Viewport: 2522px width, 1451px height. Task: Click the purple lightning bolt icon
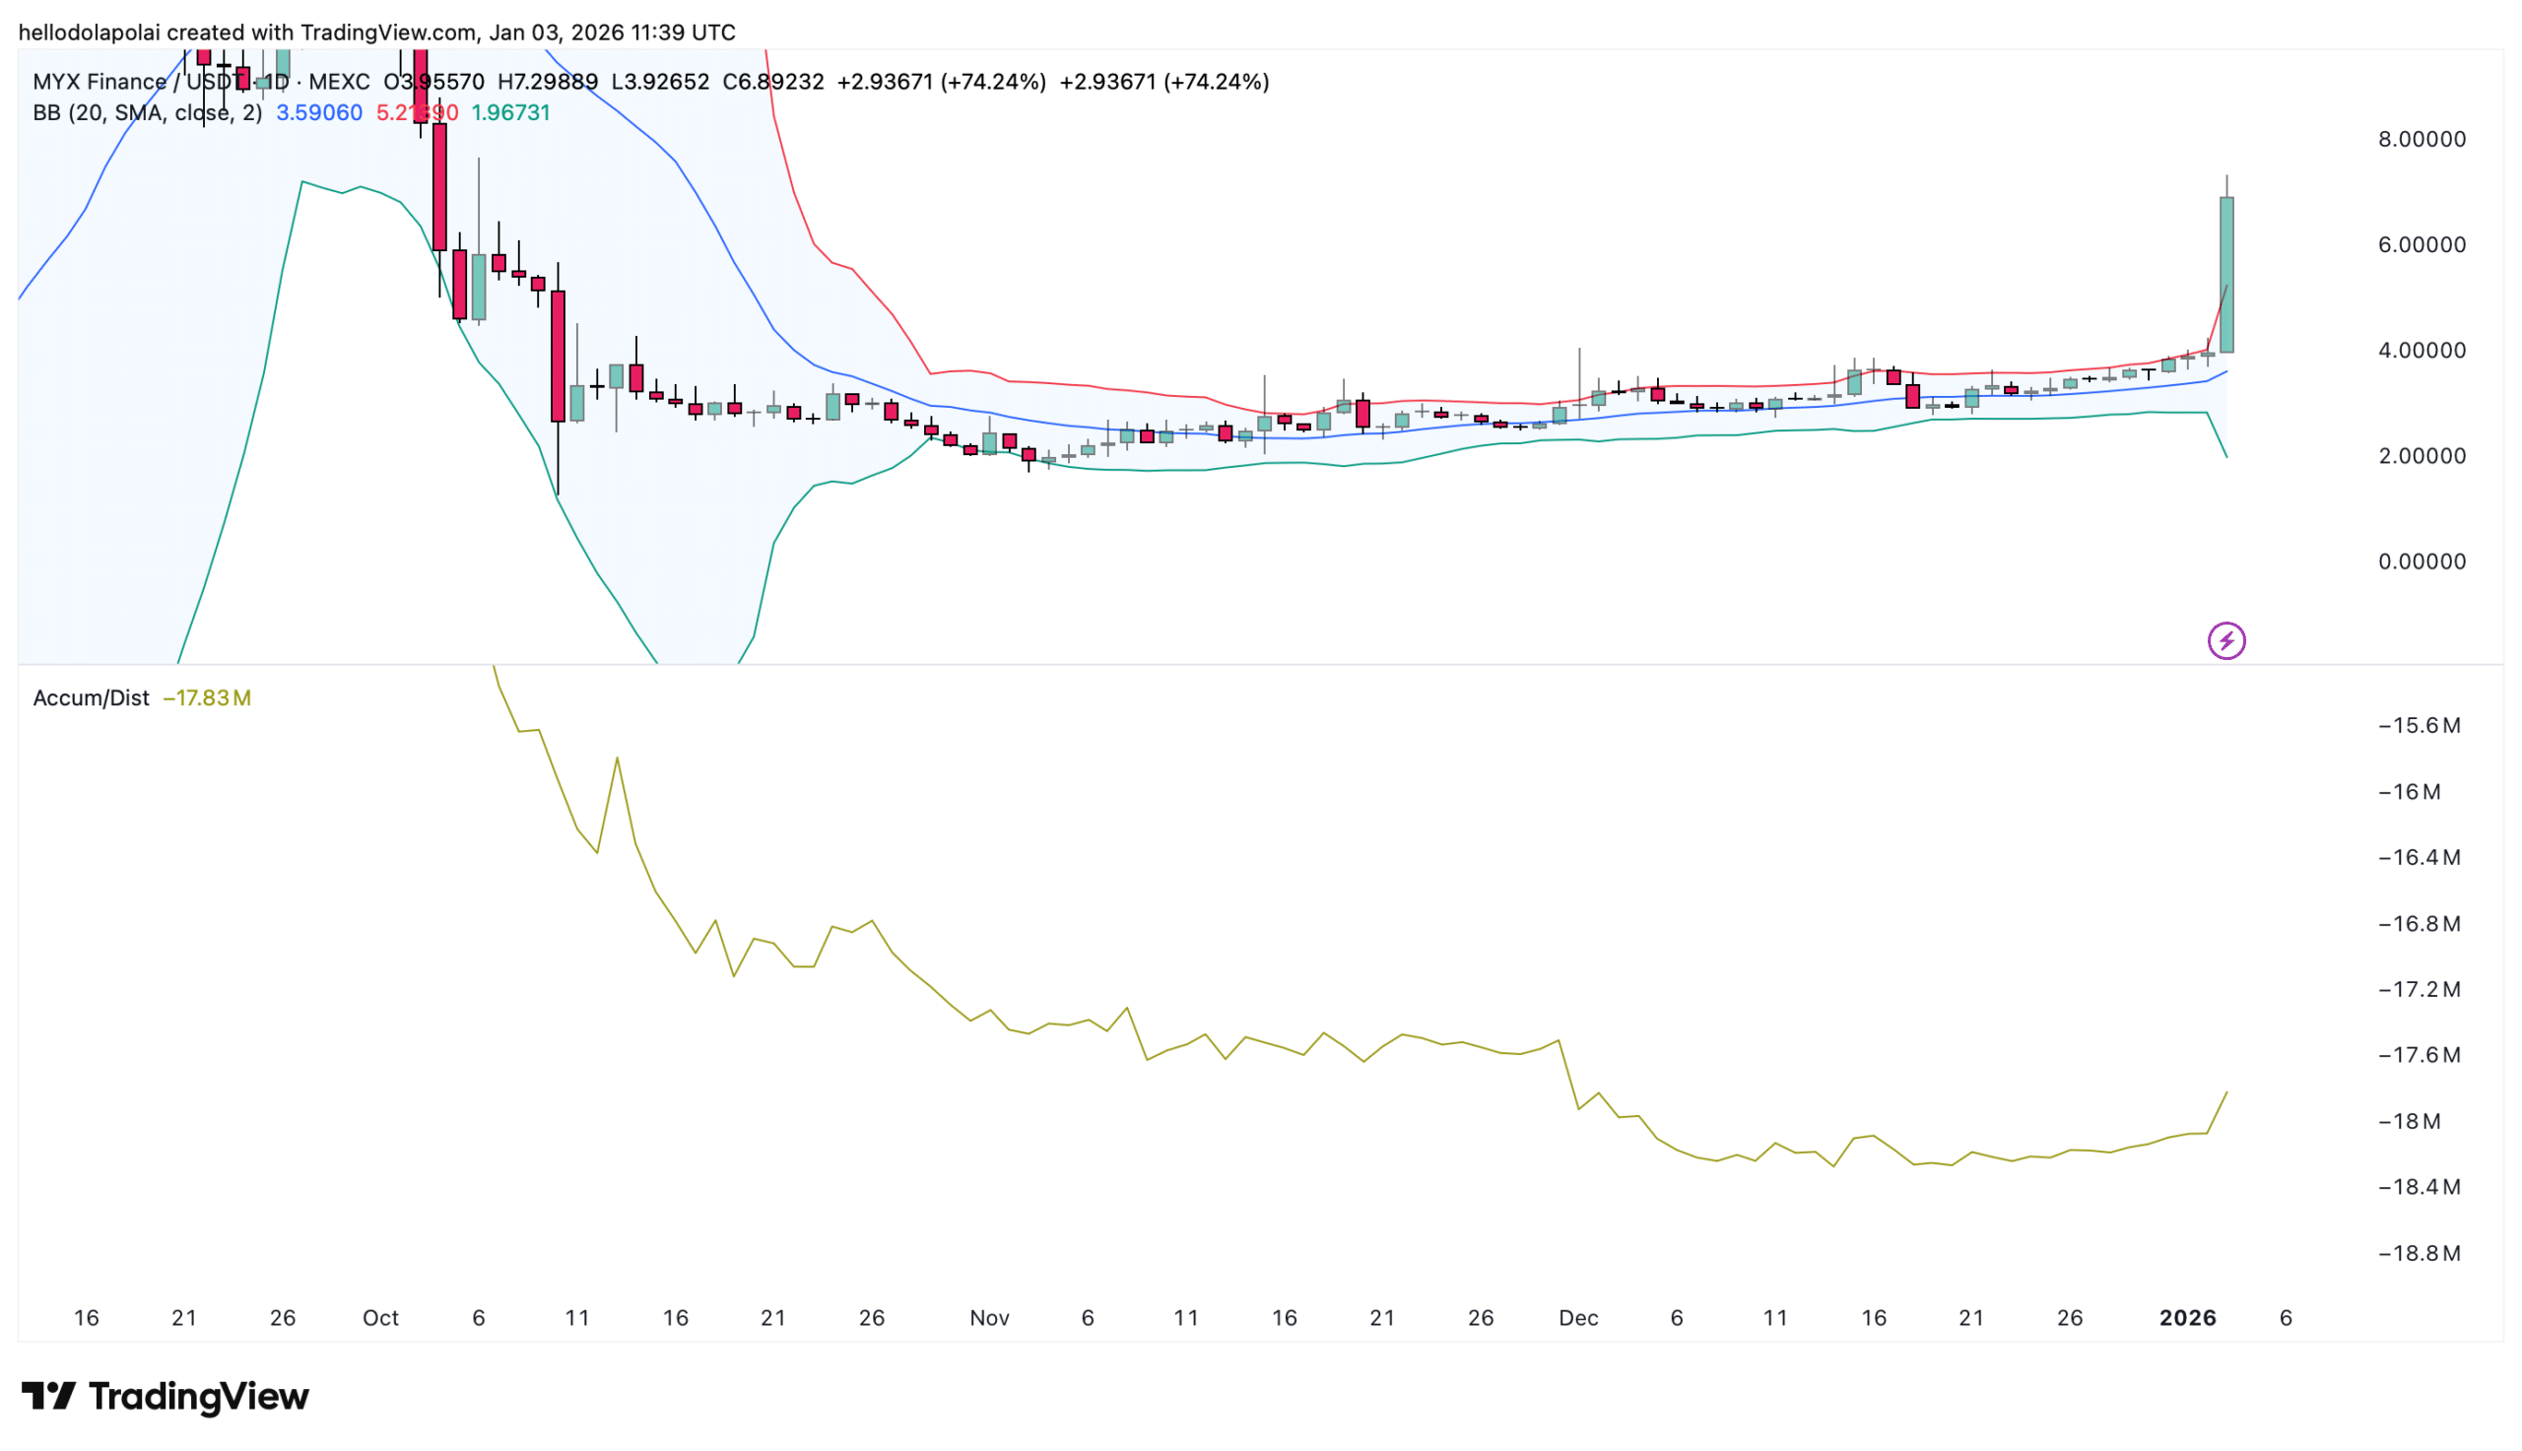(2225, 641)
